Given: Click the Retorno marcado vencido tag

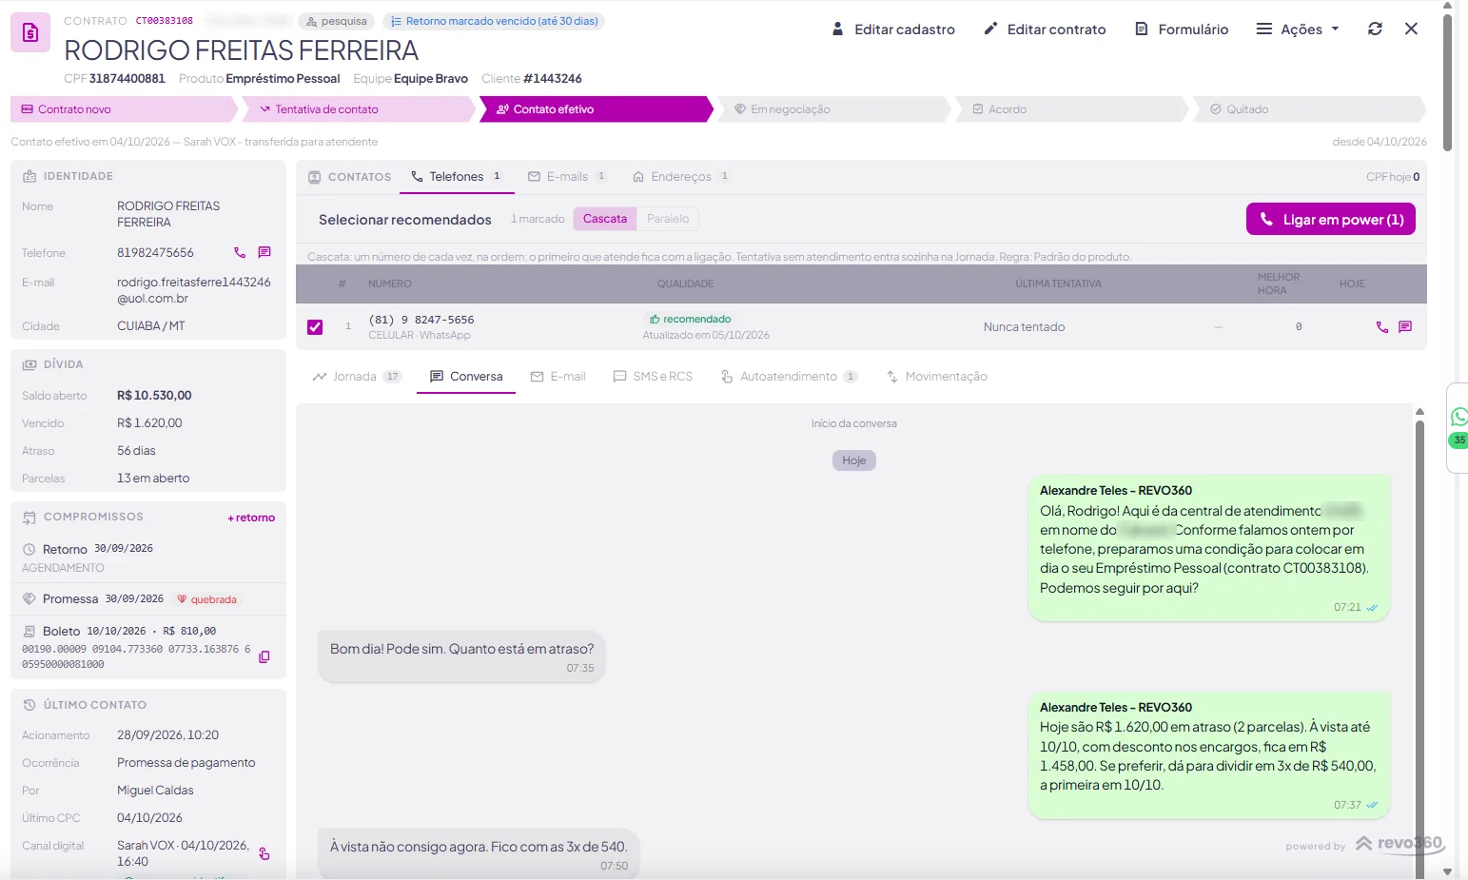Looking at the screenshot, I should click(494, 21).
